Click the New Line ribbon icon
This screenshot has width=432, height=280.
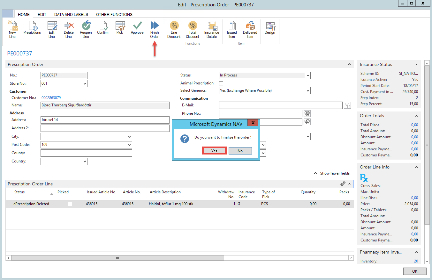pos(12,27)
